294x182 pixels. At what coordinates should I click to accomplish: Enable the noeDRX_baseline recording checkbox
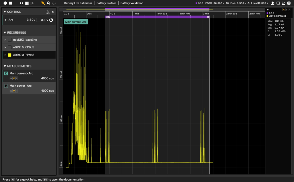[10, 40]
